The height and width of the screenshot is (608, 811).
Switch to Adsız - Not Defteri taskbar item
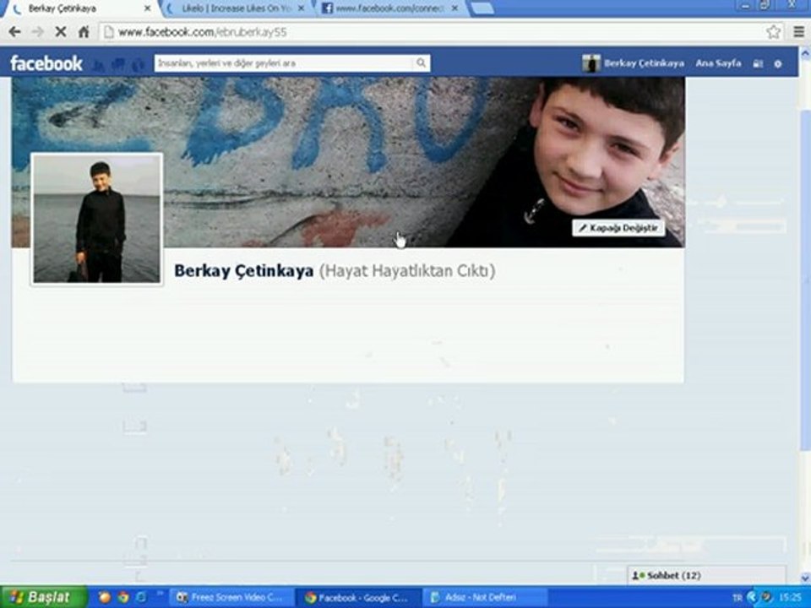tap(485, 598)
